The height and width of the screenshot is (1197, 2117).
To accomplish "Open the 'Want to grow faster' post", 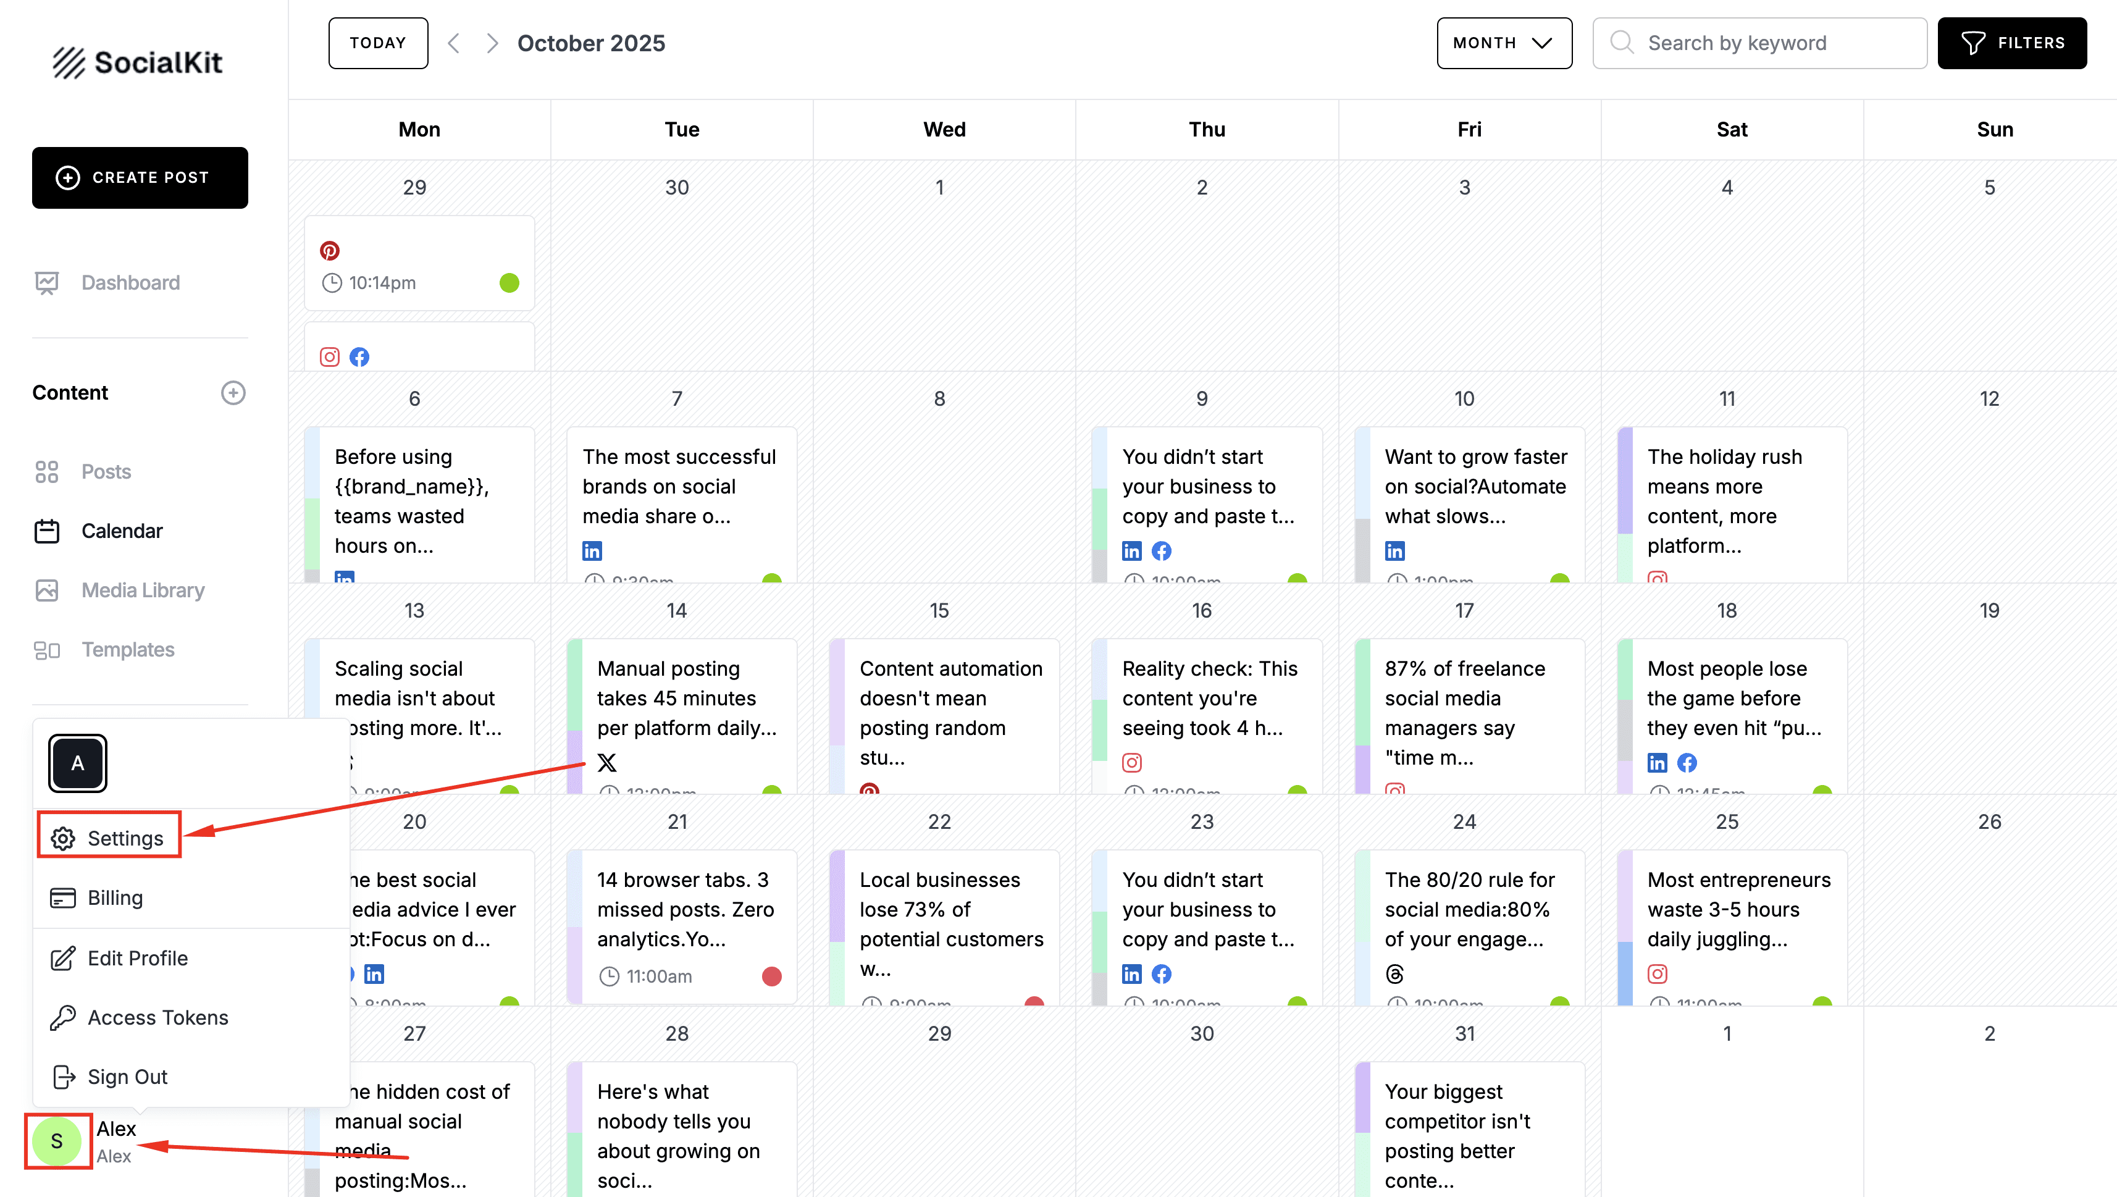I will pos(1469,504).
